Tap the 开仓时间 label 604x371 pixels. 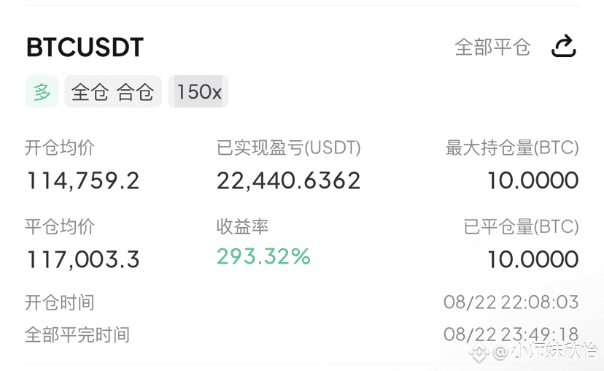click(x=60, y=302)
